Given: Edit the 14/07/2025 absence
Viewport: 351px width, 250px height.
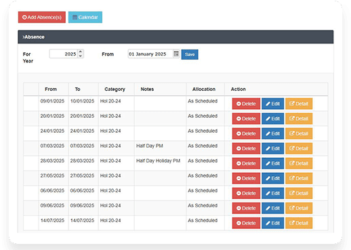Looking at the screenshot, I should coord(272,223).
